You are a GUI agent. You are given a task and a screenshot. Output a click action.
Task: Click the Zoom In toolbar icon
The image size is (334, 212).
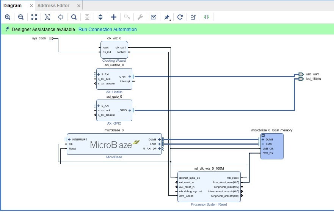click(8, 17)
